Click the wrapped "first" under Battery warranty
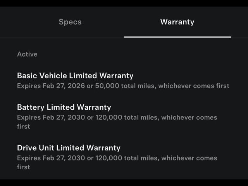Screen dimensions: 248x186 click(23, 126)
